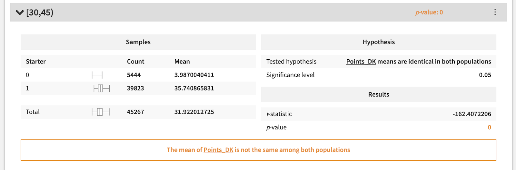This screenshot has width=516, height=170.
Task: Click the Total row boxplot icon
Action: click(x=101, y=112)
